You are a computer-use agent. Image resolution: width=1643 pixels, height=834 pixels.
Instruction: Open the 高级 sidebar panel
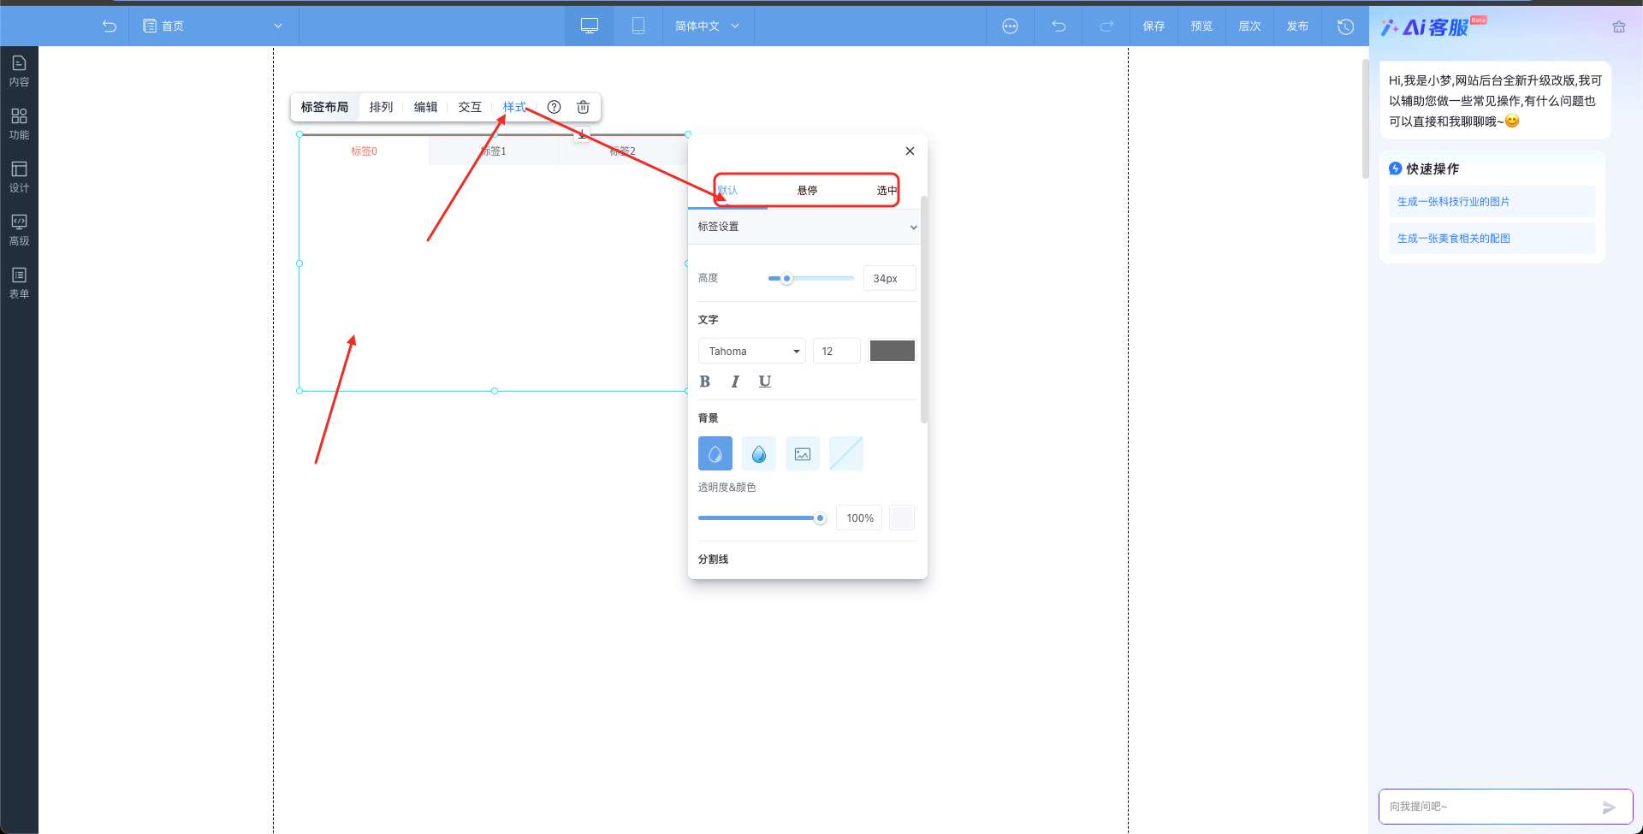click(x=19, y=230)
